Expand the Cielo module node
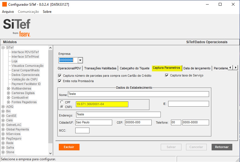This screenshot has height=162, width=240. 3,120
